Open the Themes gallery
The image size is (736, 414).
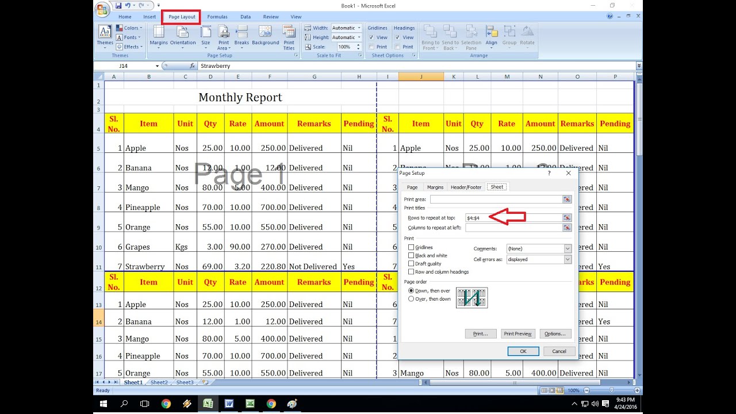pyautogui.click(x=105, y=37)
